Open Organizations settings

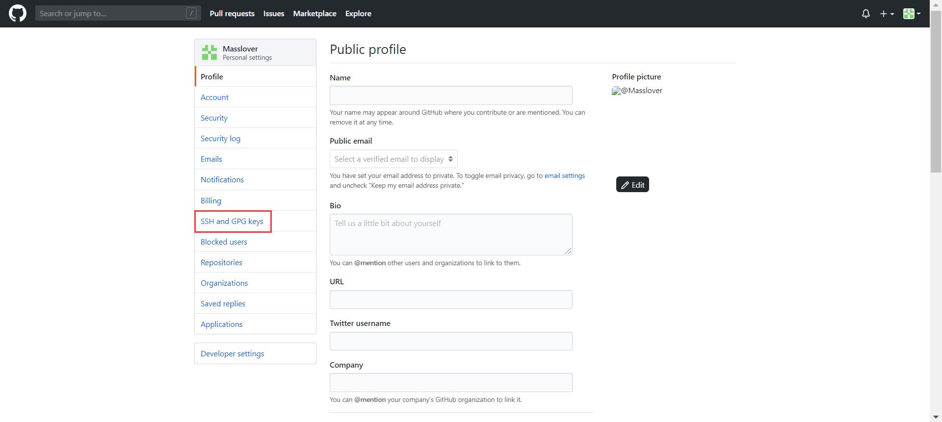click(255, 283)
